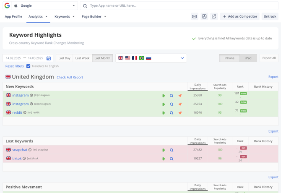Image resolution: width=281 pixels, height=193 pixels.
Task: Expand the Keywords menu dropdown
Action: [x=65, y=16]
